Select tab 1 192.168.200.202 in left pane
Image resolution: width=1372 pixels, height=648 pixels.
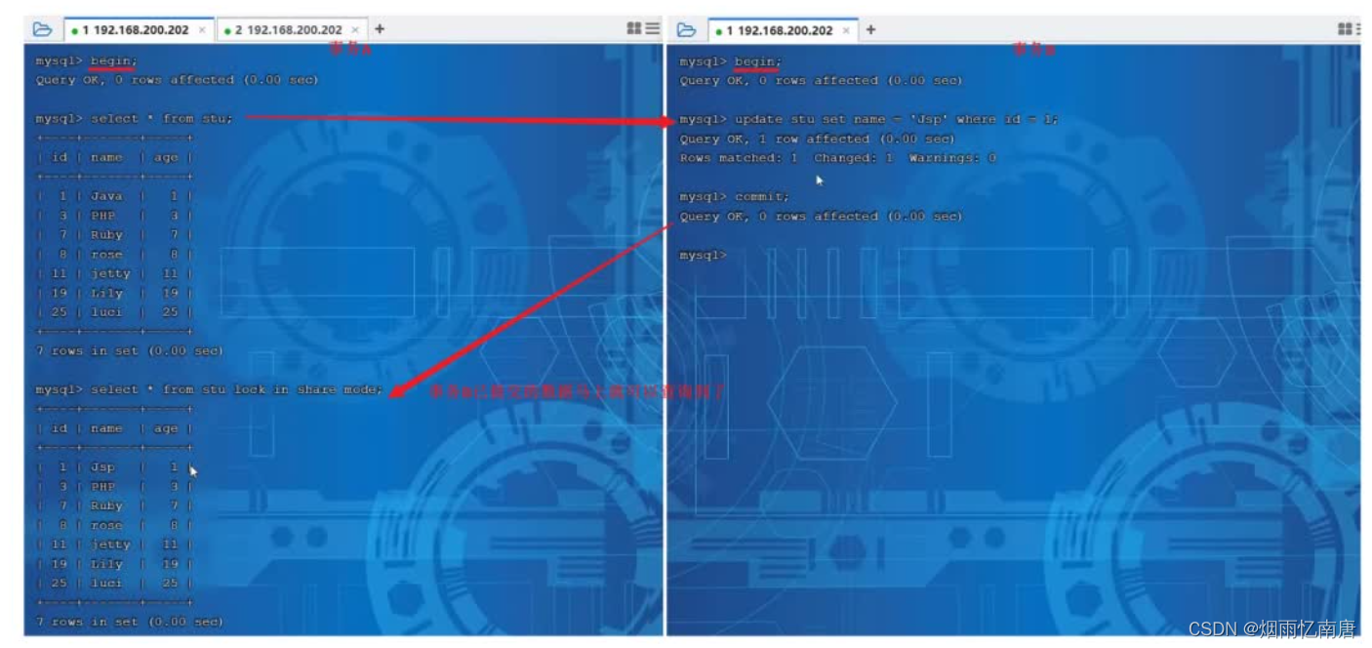138,30
